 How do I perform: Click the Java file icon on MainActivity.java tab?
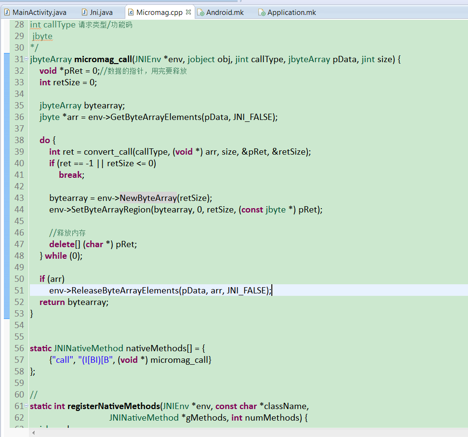pos(7,12)
